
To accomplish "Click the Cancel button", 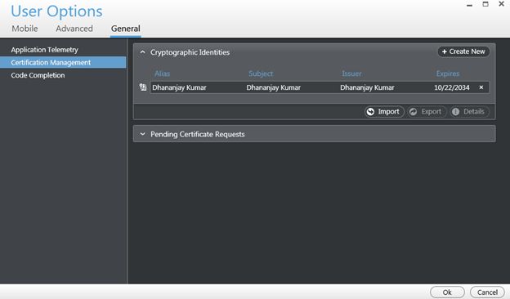I will (x=487, y=292).
